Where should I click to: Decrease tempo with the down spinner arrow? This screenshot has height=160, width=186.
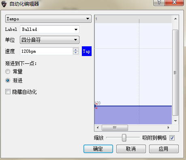coord(76,53)
